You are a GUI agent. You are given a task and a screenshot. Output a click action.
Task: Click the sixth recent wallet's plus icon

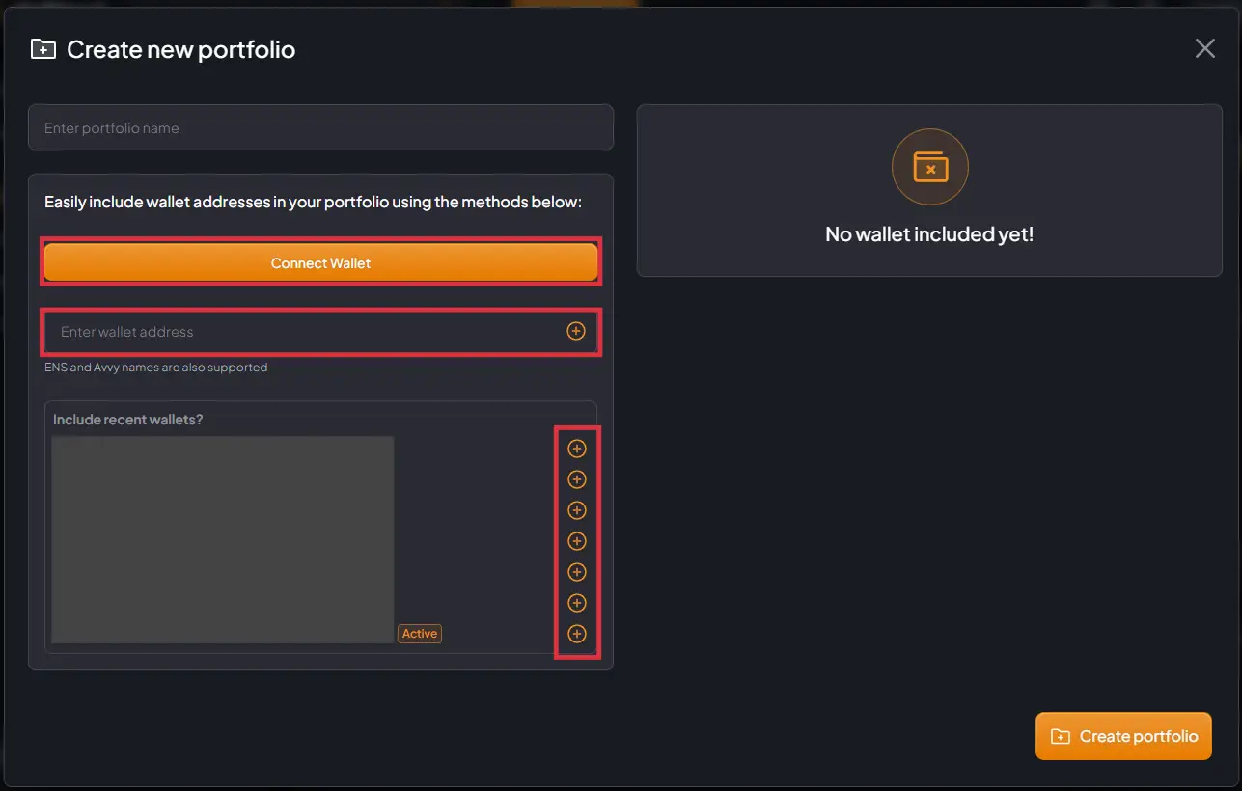click(577, 603)
